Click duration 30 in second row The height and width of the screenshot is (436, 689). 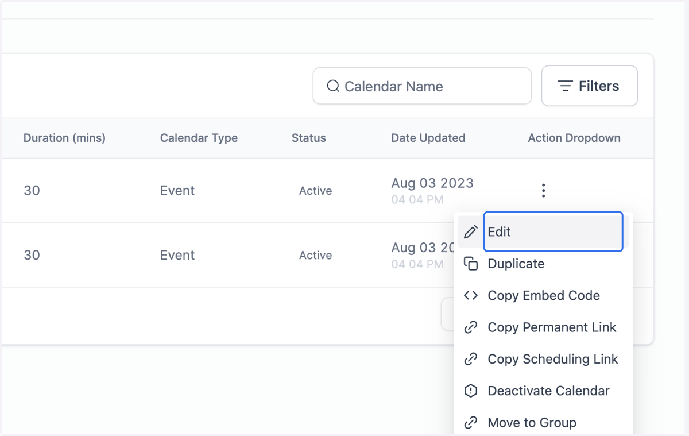[x=32, y=255]
